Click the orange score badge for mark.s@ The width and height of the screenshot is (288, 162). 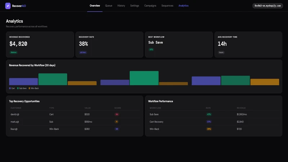[x=116, y=122]
